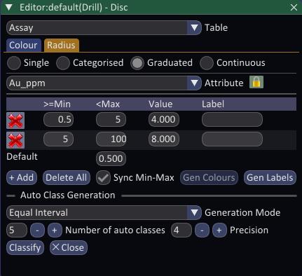This screenshot has height=276, width=302.
Task: Collapse the editor window with the title triangle
Action: 9,7
